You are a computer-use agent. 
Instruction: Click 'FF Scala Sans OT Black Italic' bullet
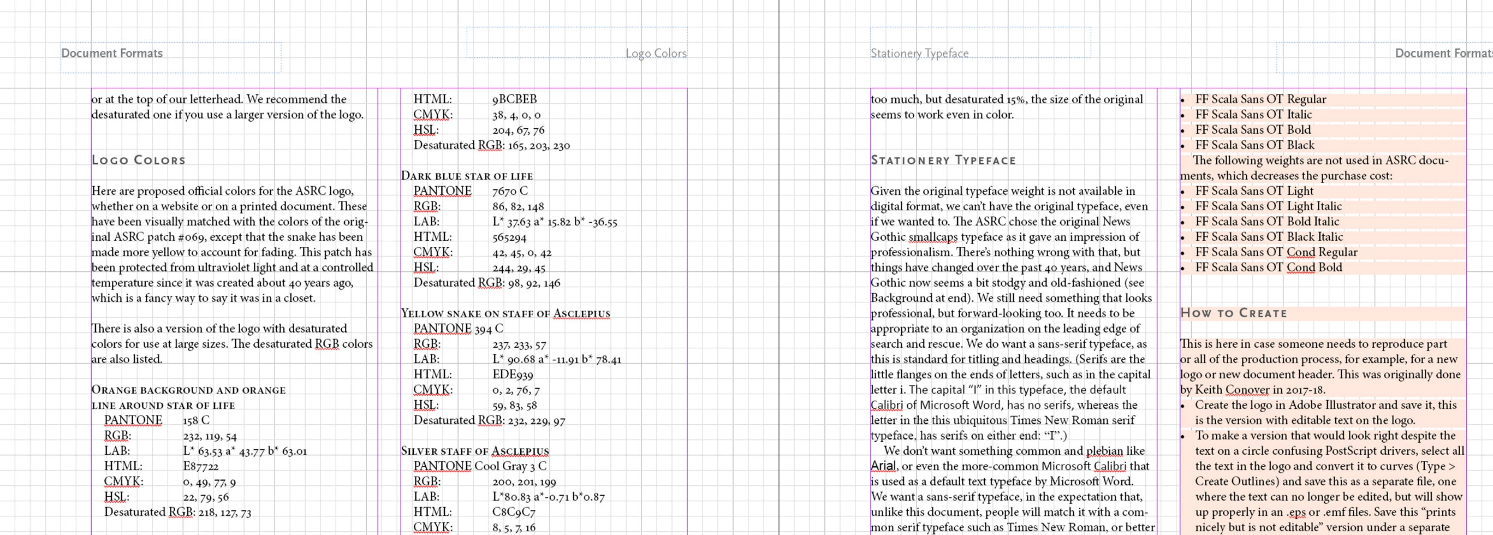click(1269, 237)
